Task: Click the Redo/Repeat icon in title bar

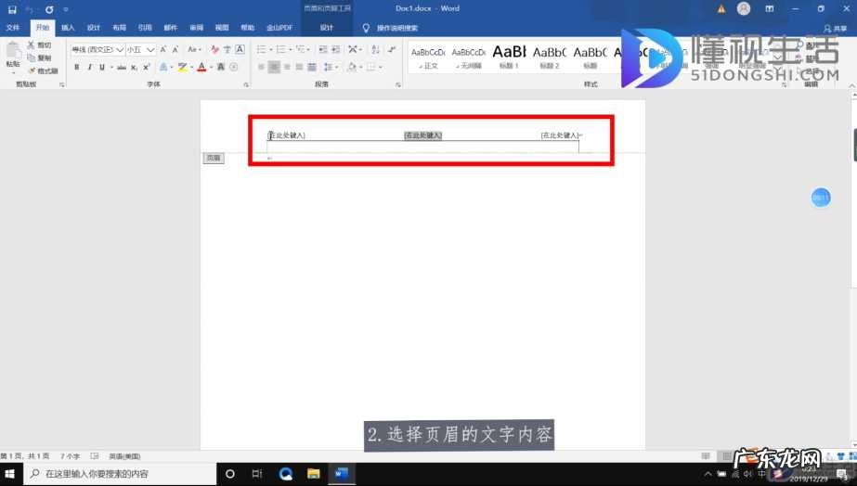Action: tap(49, 9)
